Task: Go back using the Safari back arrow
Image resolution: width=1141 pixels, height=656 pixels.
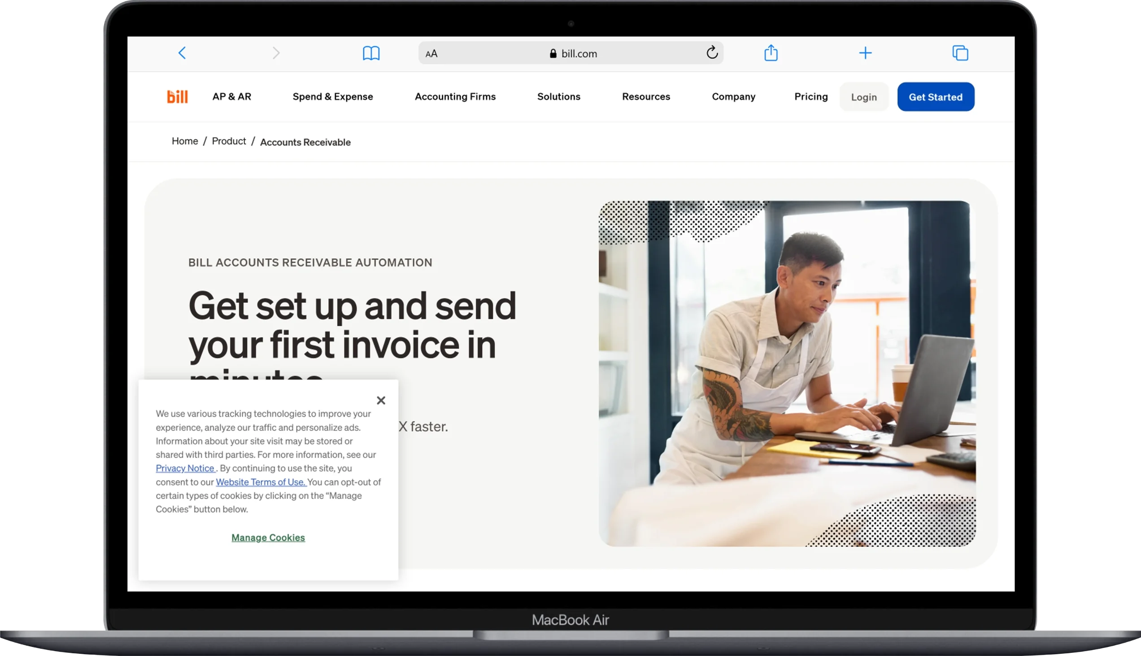Action: (182, 53)
